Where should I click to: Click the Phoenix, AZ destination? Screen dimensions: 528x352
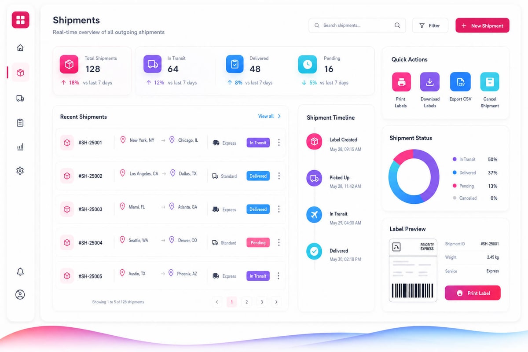click(187, 274)
